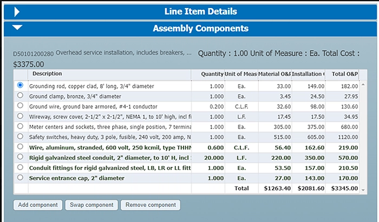Sort by the Material O&P column header

(x=275, y=74)
